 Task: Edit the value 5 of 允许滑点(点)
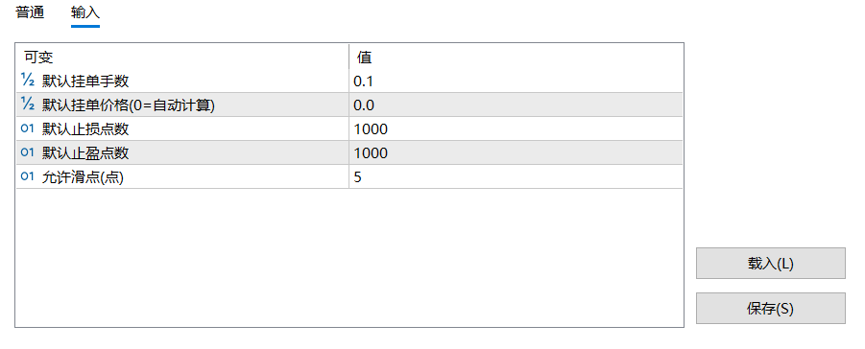(x=516, y=177)
